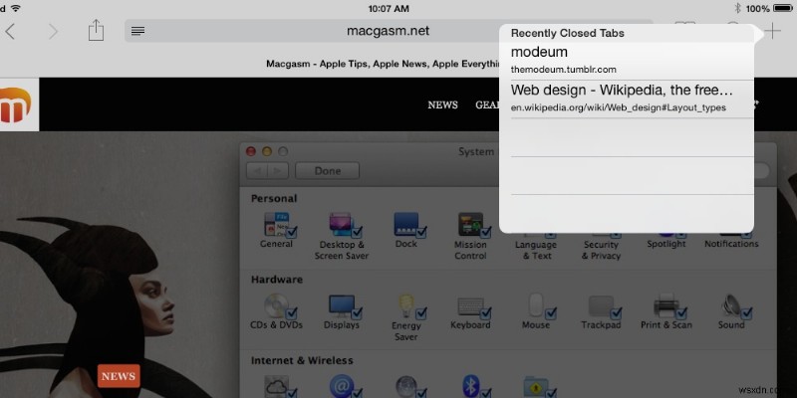Click the Dock preferences icon
Viewport: 797px width, 398px height.
[x=406, y=225]
